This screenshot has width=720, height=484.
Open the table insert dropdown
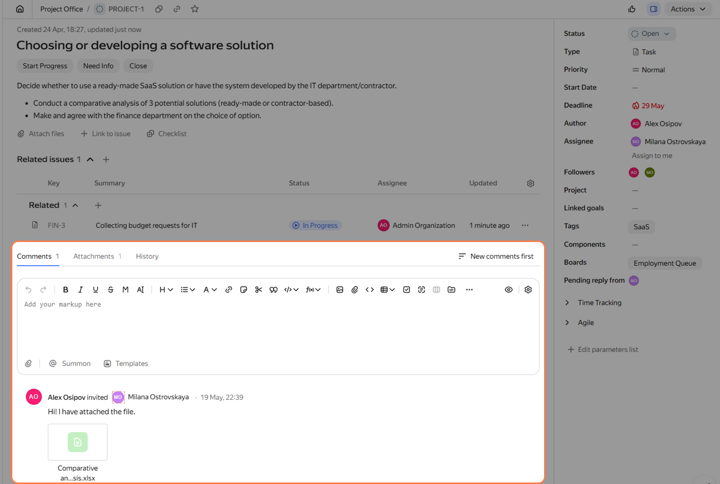coord(388,290)
